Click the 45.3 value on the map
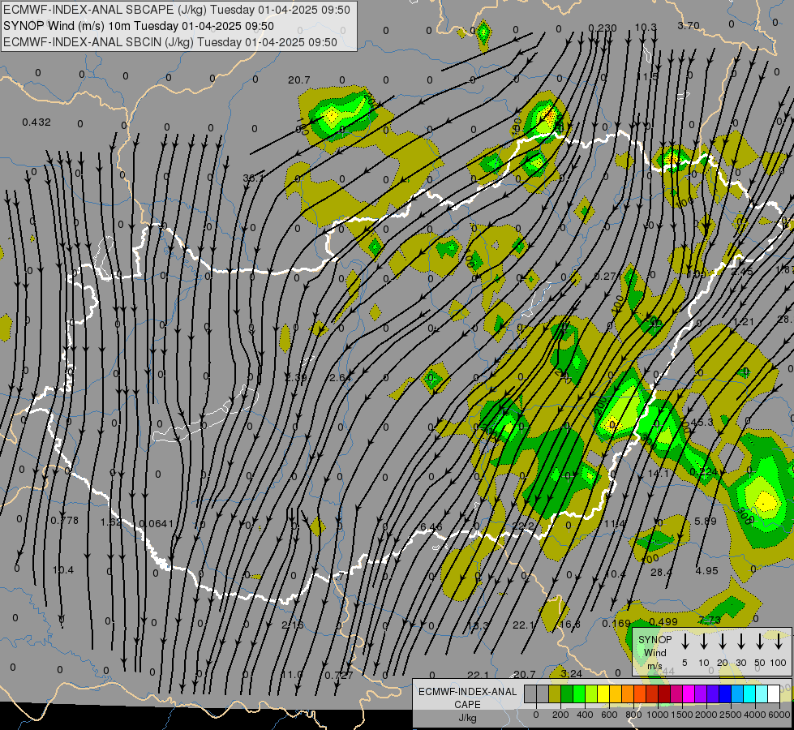Image resolution: width=794 pixels, height=730 pixels. (702, 422)
